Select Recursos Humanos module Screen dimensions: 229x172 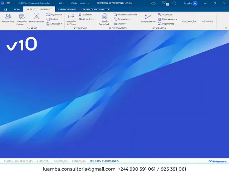tap(104, 161)
